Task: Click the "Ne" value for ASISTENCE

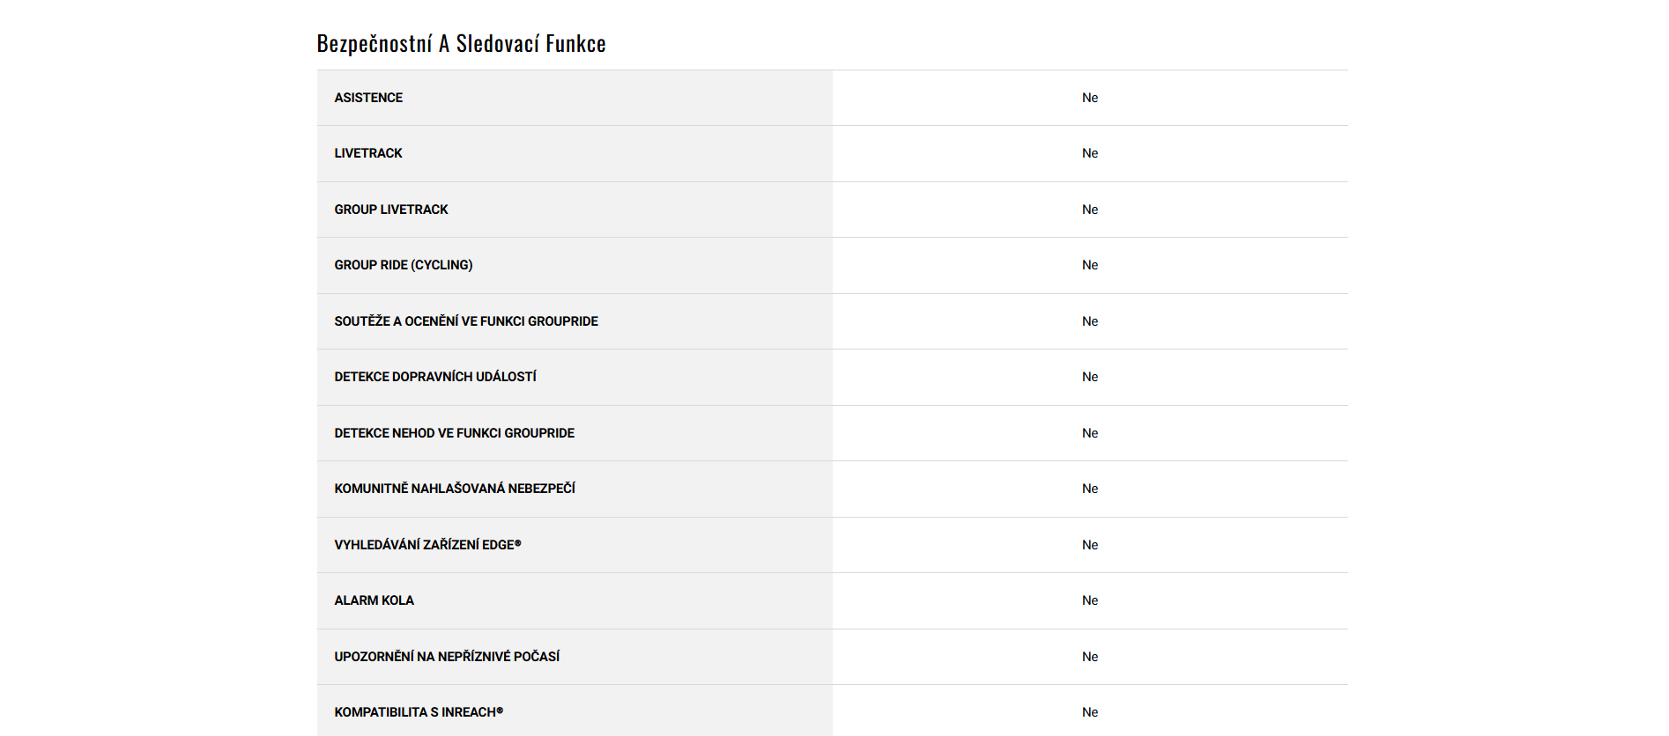Action: [1090, 98]
